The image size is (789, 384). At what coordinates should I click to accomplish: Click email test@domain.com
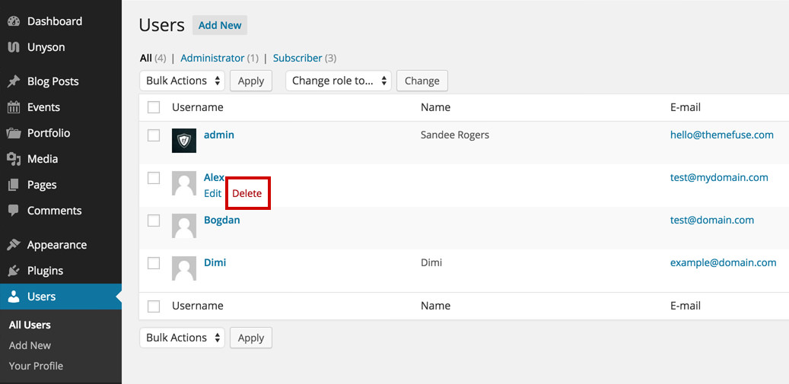coord(712,221)
